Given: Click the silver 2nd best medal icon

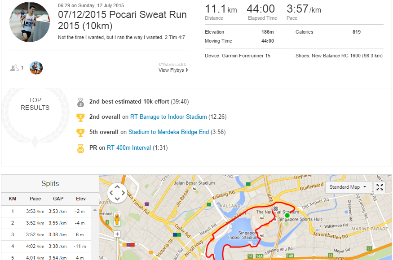Looking at the screenshot, I should (x=80, y=103).
